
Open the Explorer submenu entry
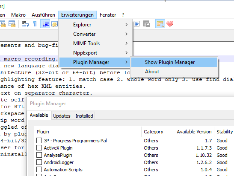[x=95, y=25]
